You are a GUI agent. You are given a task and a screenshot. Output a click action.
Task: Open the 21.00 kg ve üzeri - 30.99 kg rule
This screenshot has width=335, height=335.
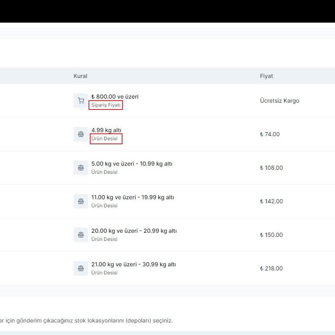tap(133, 264)
